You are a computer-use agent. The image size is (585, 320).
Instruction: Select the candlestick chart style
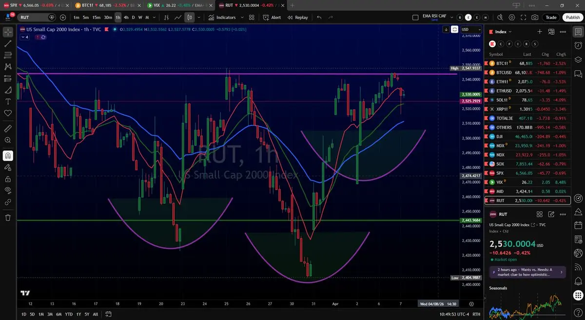point(190,17)
